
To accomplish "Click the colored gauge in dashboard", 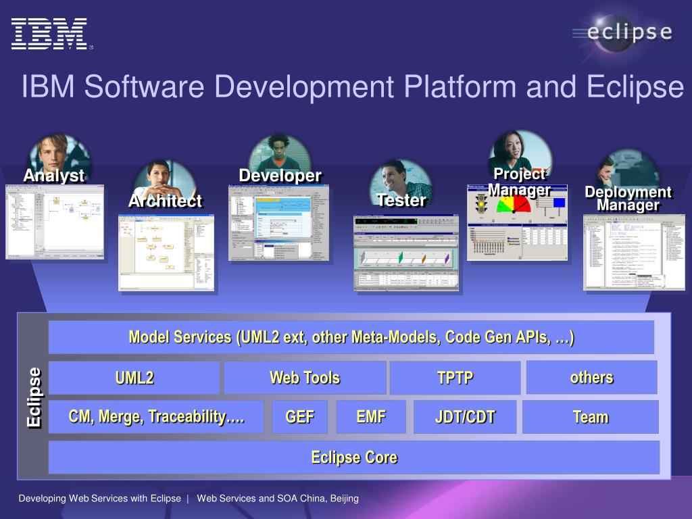I will pyautogui.click(x=514, y=205).
